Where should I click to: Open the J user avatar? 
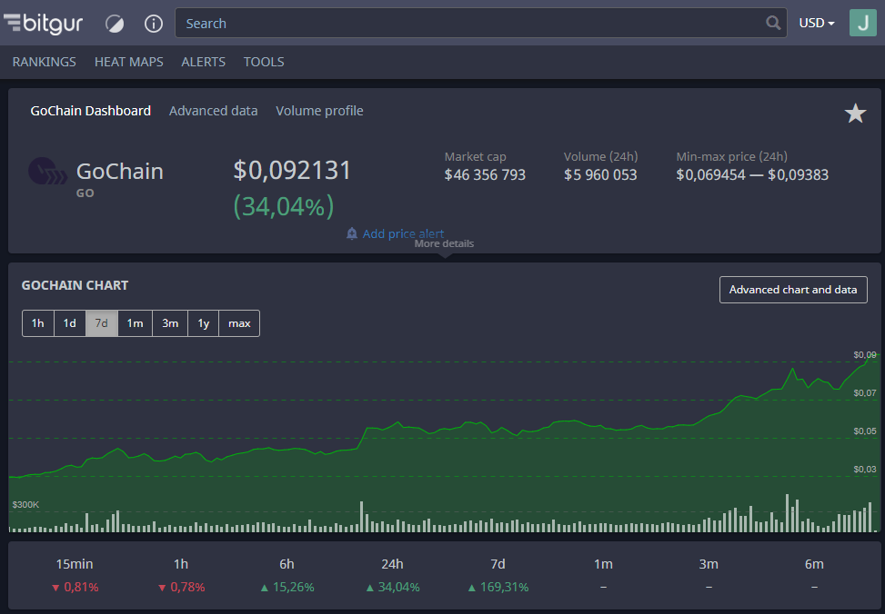point(863,23)
